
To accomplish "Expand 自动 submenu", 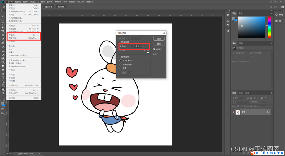I will tap(24, 75).
